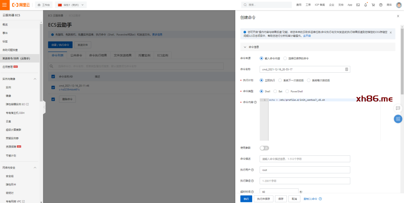Open the 华东1（杭州） region dropdown
Screen dimensions: 404x203
pyautogui.click(x=71, y=5)
